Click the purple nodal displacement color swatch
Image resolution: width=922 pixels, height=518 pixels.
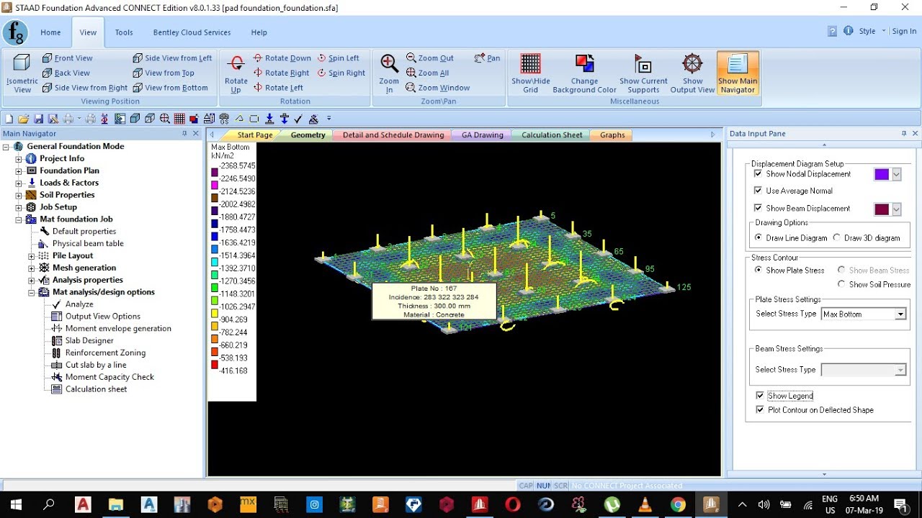coord(882,174)
